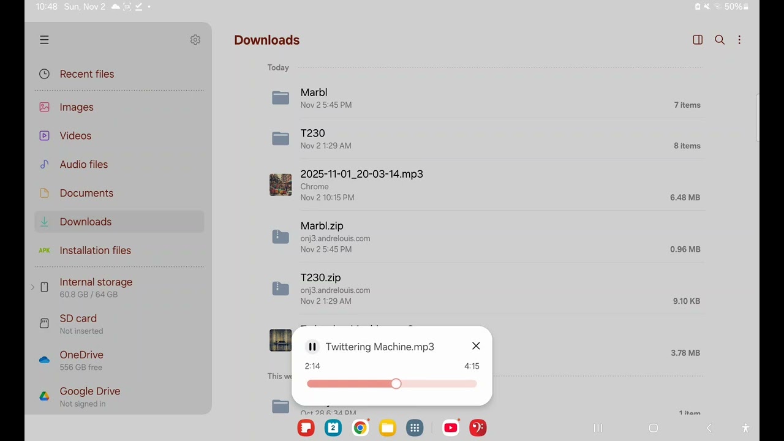
Task: Open search in Downloads
Action: (x=720, y=40)
